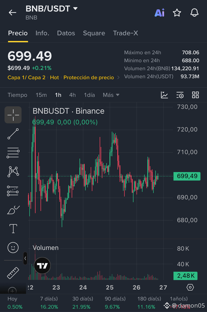Tap the Protección de precio tag
This screenshot has height=312, width=207.
tap(89, 78)
